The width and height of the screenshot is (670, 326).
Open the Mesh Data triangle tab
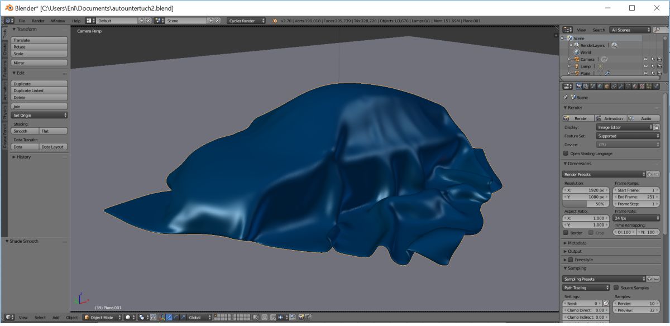pyautogui.click(x=628, y=87)
